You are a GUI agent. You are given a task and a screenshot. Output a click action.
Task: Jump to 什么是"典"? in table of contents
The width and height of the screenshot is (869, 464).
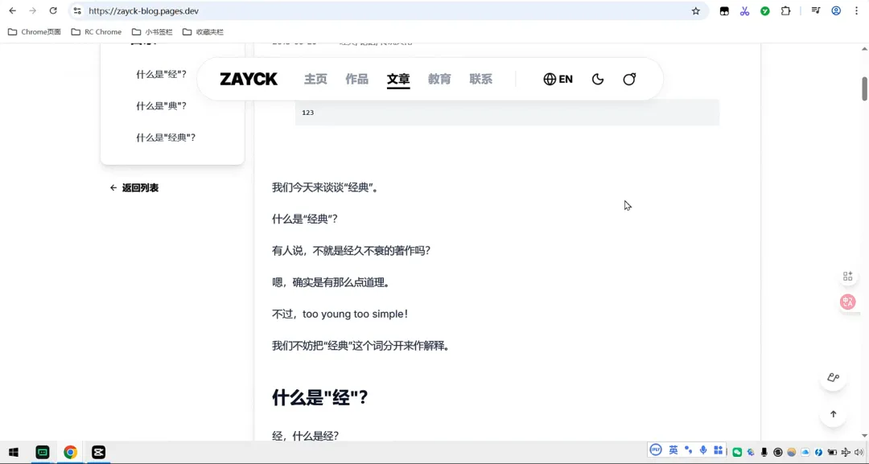(x=161, y=106)
